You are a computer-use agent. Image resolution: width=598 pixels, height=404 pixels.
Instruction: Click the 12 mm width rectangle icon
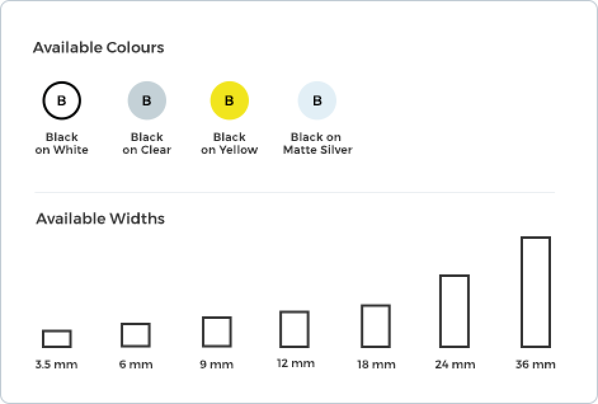coord(294,329)
